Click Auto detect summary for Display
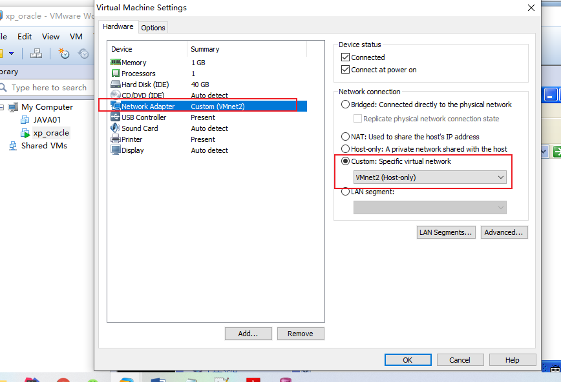The image size is (561, 382). (x=209, y=150)
